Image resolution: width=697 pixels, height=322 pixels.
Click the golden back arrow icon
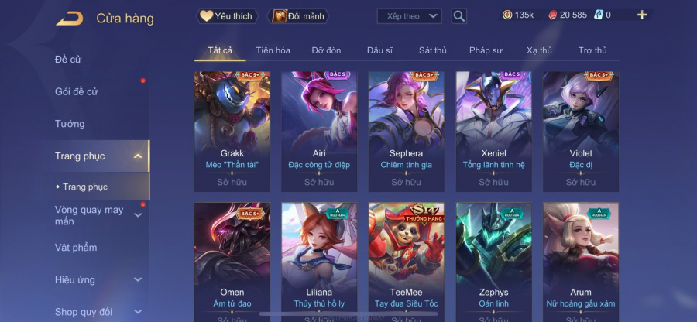click(x=70, y=19)
